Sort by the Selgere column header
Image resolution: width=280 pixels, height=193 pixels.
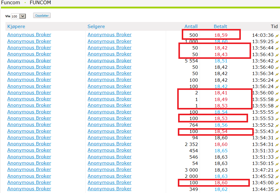(x=96, y=27)
